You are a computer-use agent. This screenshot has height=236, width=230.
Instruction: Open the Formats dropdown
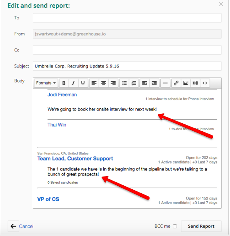[46, 83]
